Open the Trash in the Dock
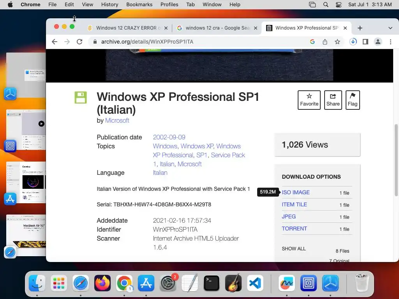This screenshot has height=299, width=399. click(x=362, y=283)
